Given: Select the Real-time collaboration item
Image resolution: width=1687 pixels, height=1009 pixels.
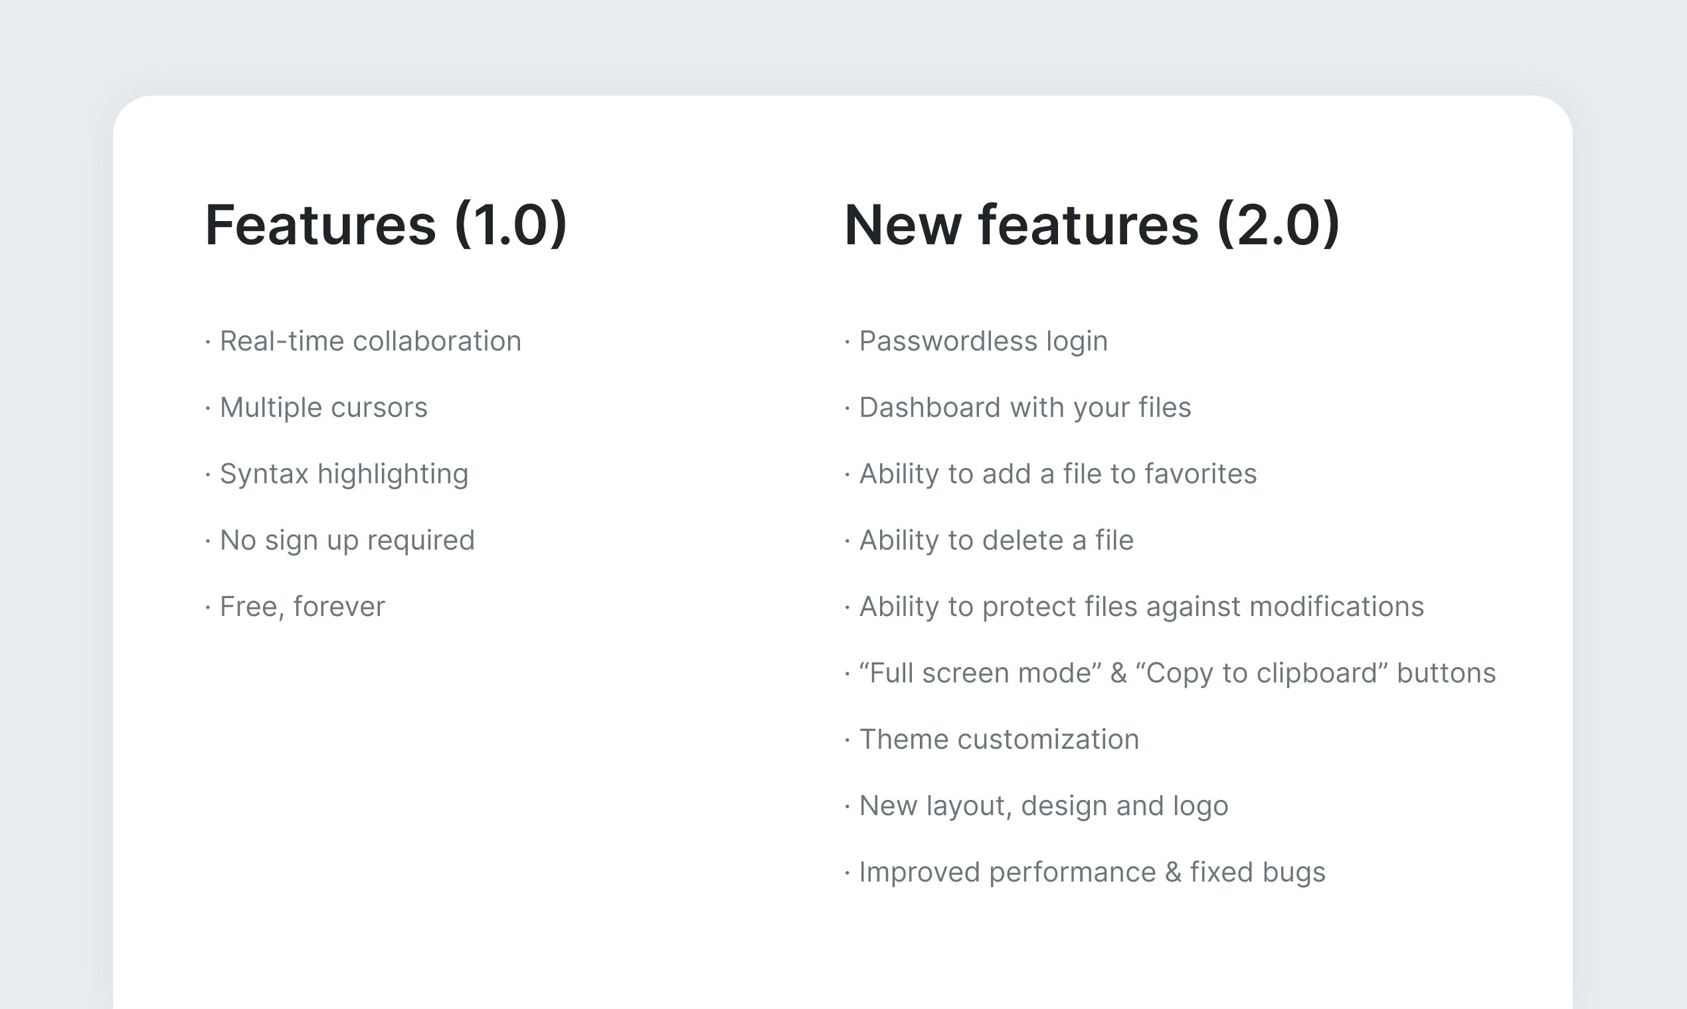Looking at the screenshot, I should pos(363,341).
